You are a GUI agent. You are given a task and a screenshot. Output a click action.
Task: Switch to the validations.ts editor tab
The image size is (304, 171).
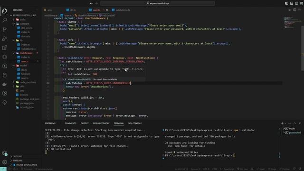(123, 10)
